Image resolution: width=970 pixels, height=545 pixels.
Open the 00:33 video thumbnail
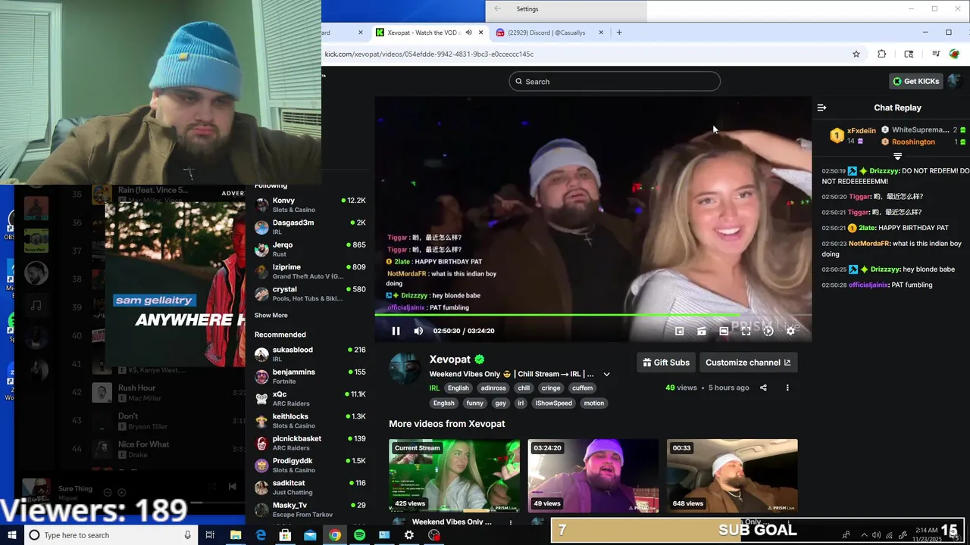pos(732,476)
